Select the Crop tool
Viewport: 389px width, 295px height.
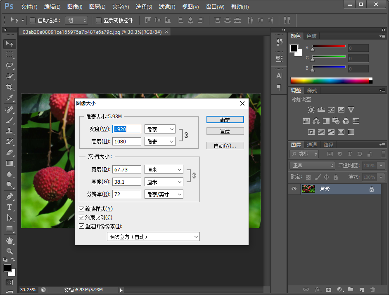coord(9,87)
